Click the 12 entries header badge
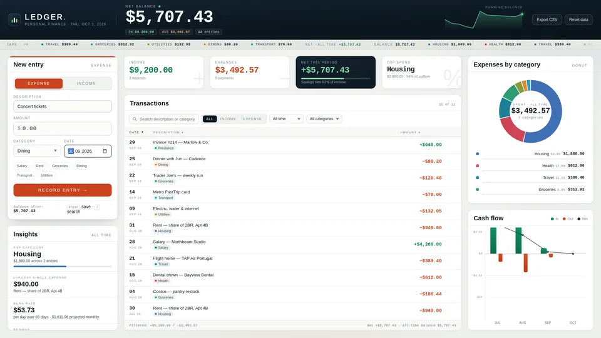This screenshot has height=338, width=601. (209, 32)
